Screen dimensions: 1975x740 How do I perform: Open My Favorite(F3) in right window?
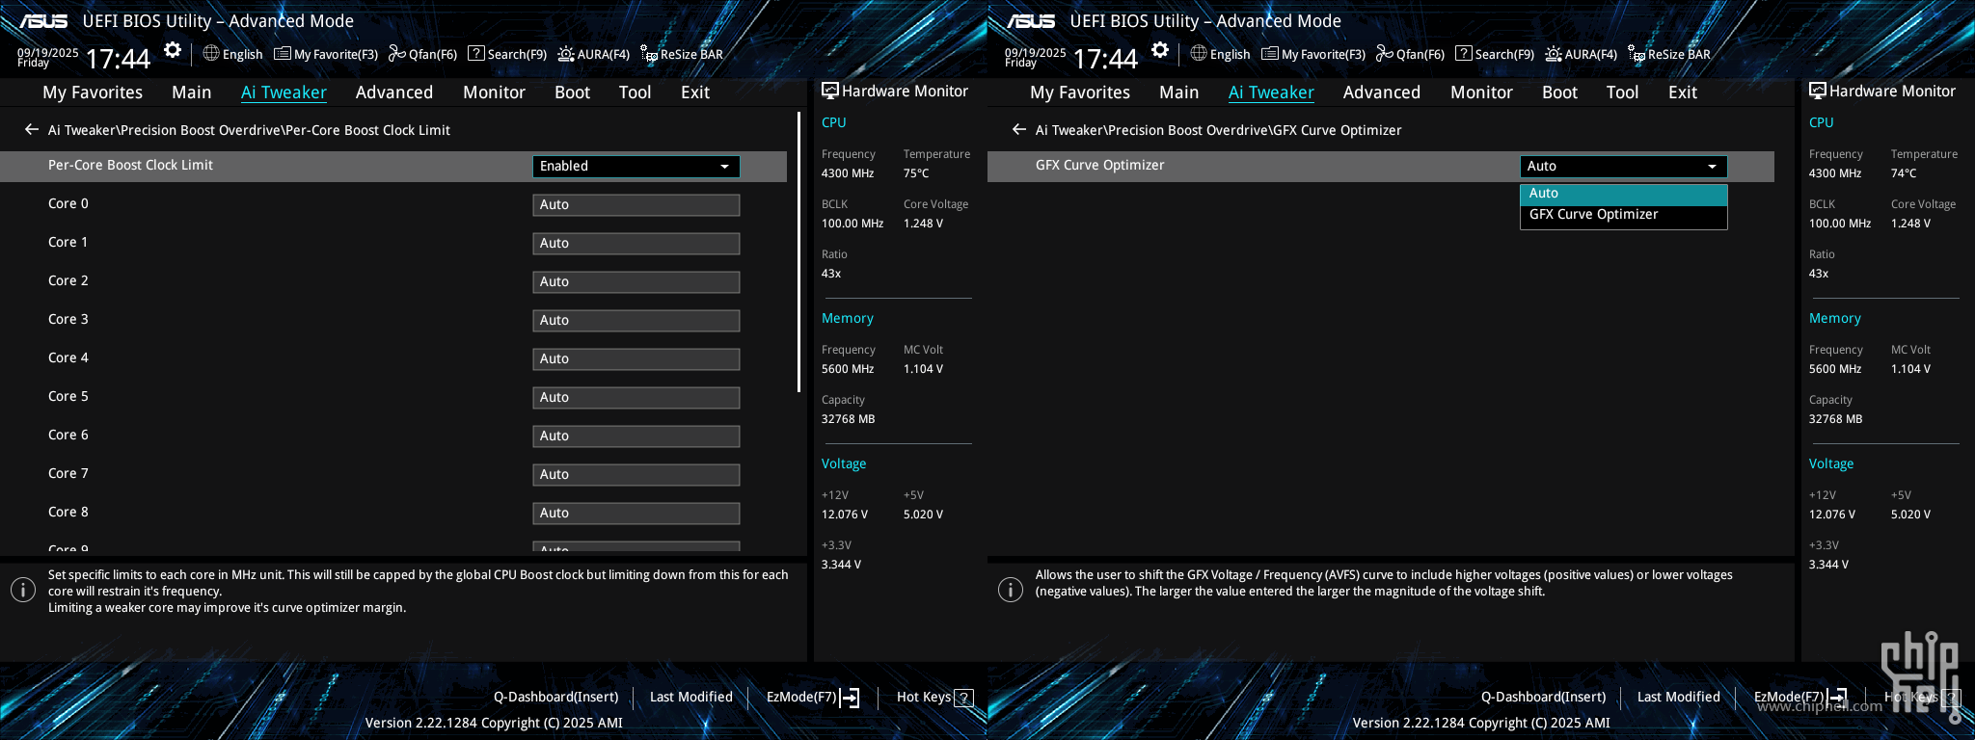pyautogui.click(x=1313, y=54)
